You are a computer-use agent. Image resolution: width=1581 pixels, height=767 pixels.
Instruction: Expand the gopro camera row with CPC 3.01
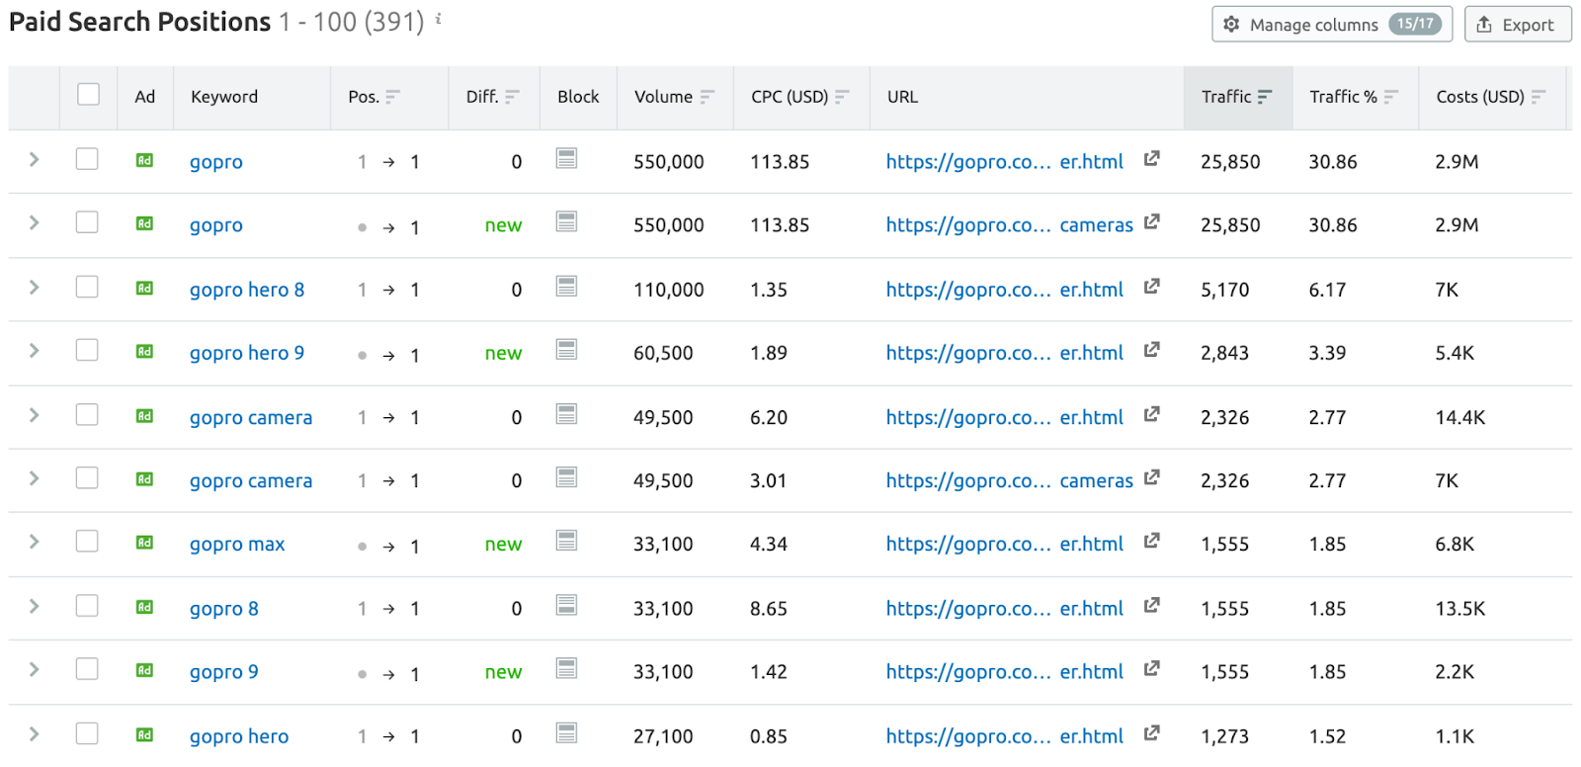(34, 477)
